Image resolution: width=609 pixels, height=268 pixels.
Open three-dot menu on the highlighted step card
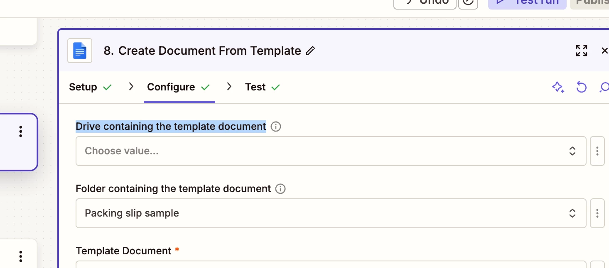(x=20, y=132)
